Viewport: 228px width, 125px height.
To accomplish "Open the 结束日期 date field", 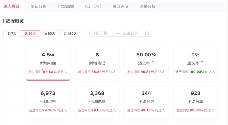I will pyautogui.click(x=130, y=33).
